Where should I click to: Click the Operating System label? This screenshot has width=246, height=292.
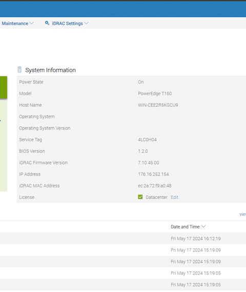(x=37, y=117)
